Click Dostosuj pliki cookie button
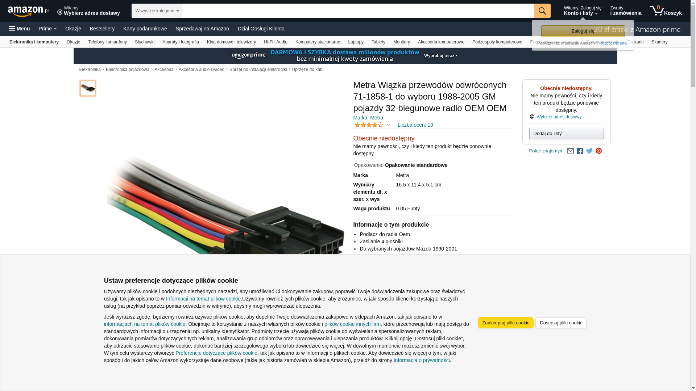Screen dimensions: 696x391 coord(561,323)
